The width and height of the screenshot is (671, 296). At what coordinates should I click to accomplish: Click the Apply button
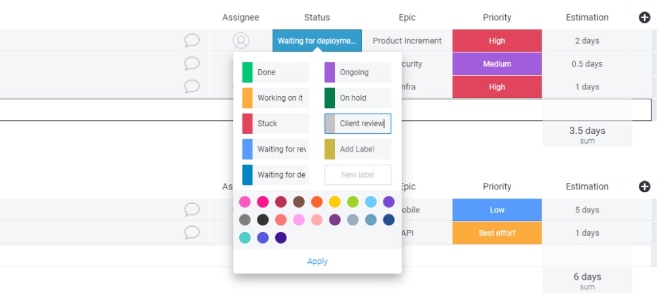tap(317, 261)
